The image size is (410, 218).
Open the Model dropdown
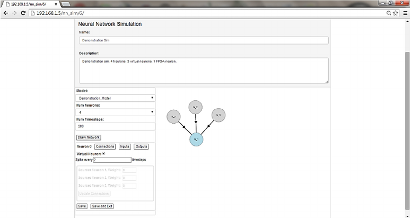(115, 98)
